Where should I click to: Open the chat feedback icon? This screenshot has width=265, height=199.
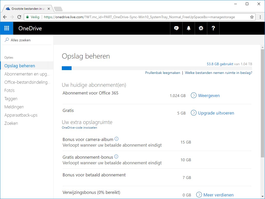[x=176, y=28]
